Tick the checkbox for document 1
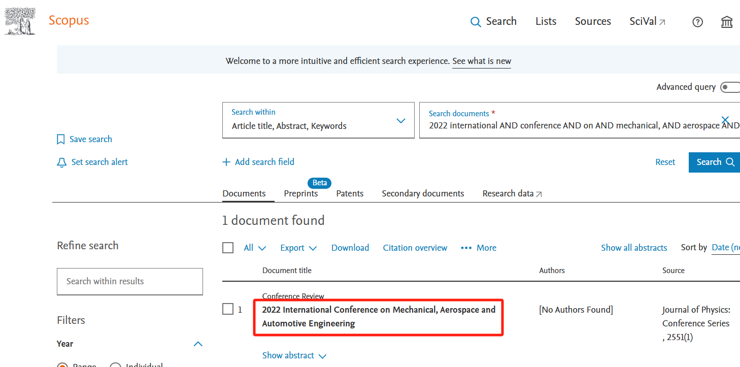Viewport: 740px width, 367px height. tap(228, 309)
